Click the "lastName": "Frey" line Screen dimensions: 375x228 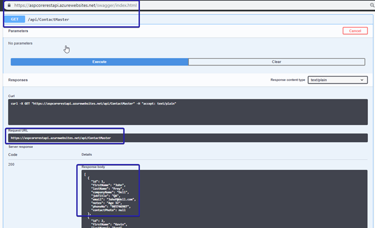pos(108,189)
